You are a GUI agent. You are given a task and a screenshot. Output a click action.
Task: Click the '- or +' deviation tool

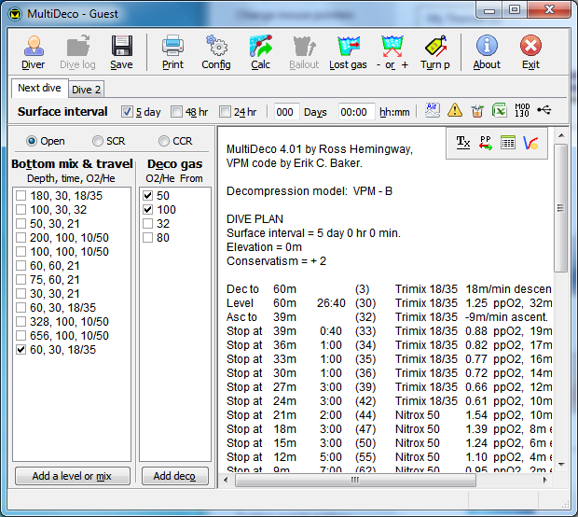392,52
